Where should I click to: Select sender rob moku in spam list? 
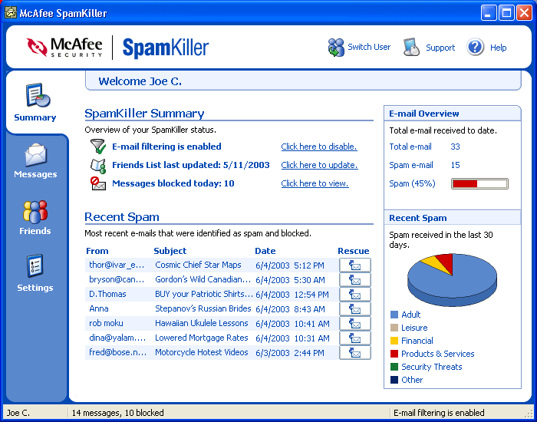(x=106, y=323)
